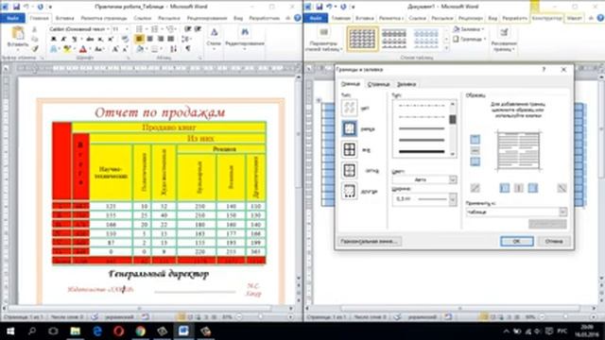Toggle inside vertical border button in preview
605x340 pixels.
click(x=519, y=188)
